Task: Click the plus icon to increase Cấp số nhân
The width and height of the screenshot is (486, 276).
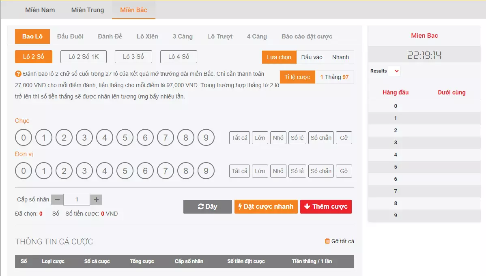Action: tap(97, 199)
